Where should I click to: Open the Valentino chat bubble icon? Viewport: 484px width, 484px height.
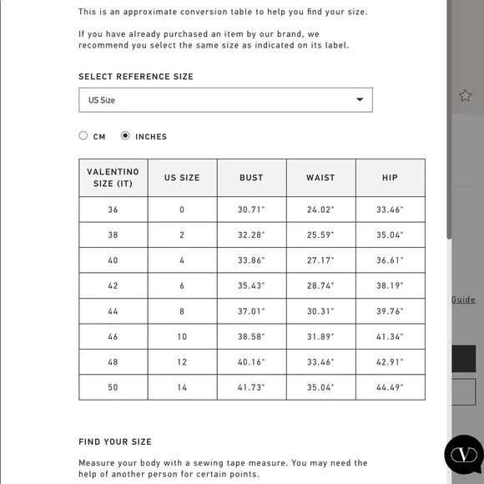[464, 455]
